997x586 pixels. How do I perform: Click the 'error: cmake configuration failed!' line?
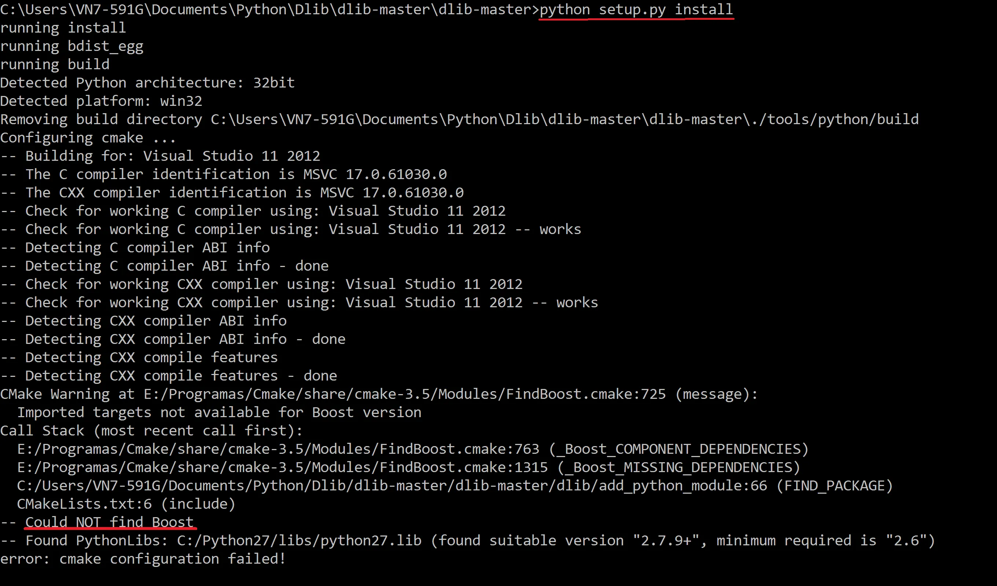coord(143,559)
